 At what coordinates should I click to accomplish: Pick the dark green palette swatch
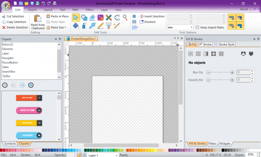coord(85,150)
